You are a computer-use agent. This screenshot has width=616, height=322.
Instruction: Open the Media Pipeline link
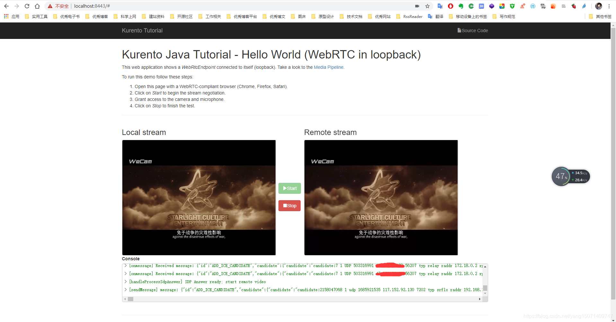tap(329, 67)
